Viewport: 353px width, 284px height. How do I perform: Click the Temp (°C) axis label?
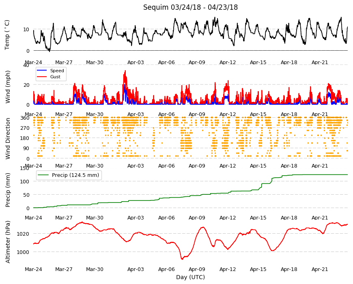(x=7, y=35)
